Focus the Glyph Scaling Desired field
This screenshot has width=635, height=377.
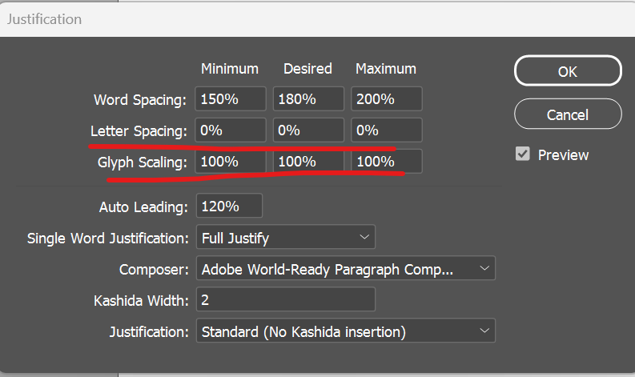[308, 161]
